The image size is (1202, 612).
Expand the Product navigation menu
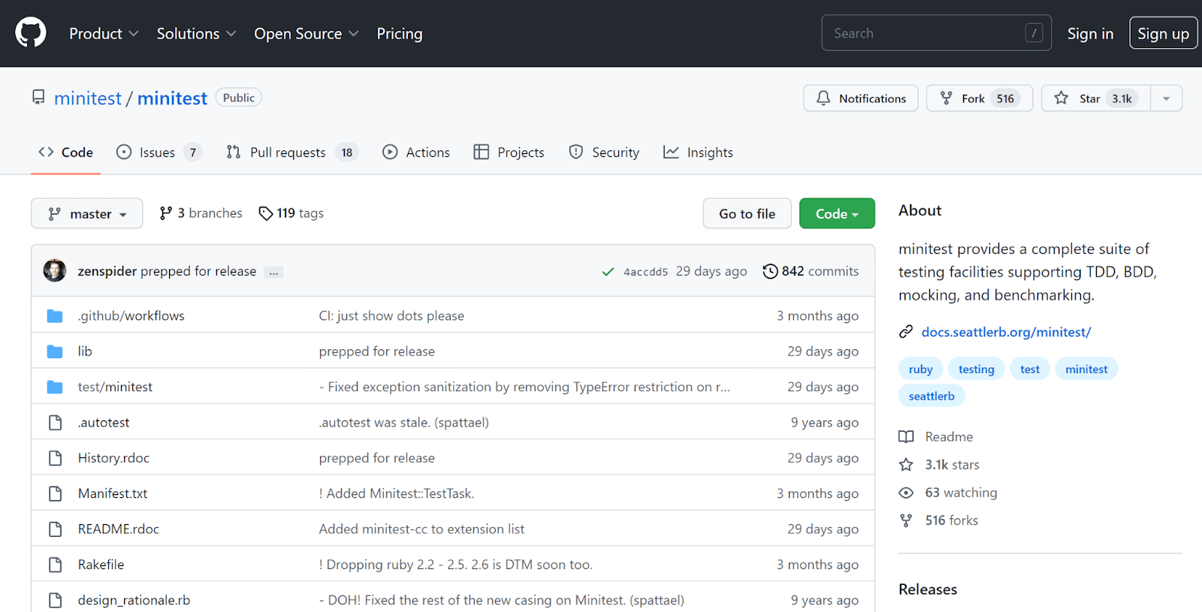[x=104, y=34]
